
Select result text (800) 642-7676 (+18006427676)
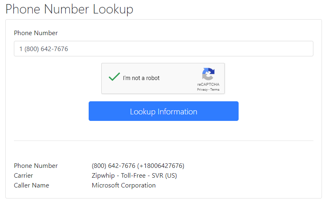coord(138,166)
